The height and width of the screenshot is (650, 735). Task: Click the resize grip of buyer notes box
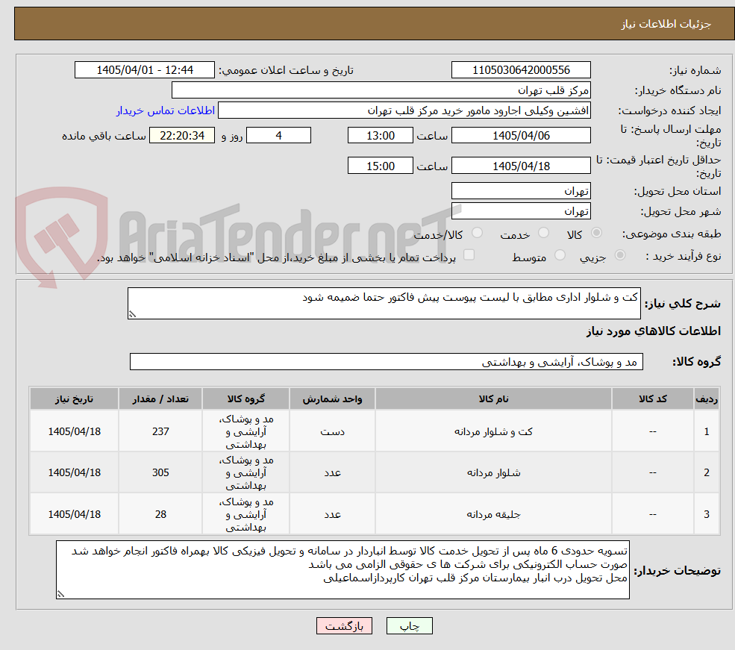point(60,594)
